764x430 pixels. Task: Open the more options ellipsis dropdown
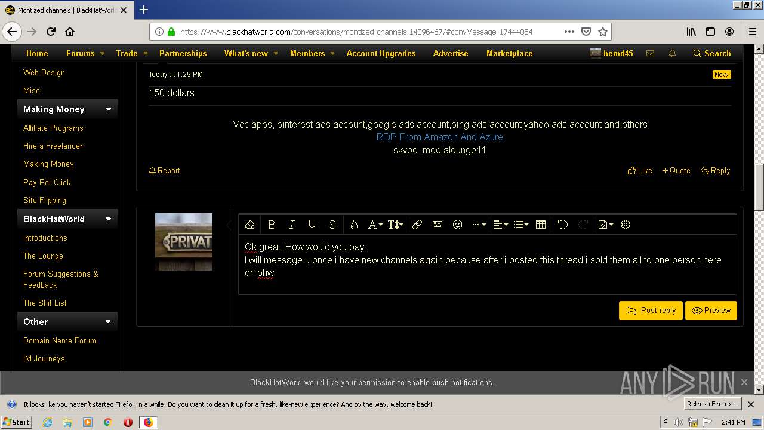click(479, 225)
